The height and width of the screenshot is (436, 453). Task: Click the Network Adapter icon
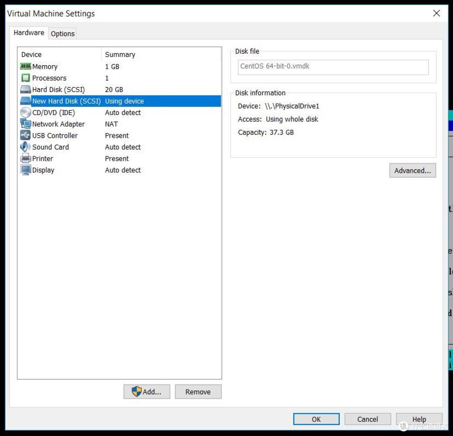26,124
